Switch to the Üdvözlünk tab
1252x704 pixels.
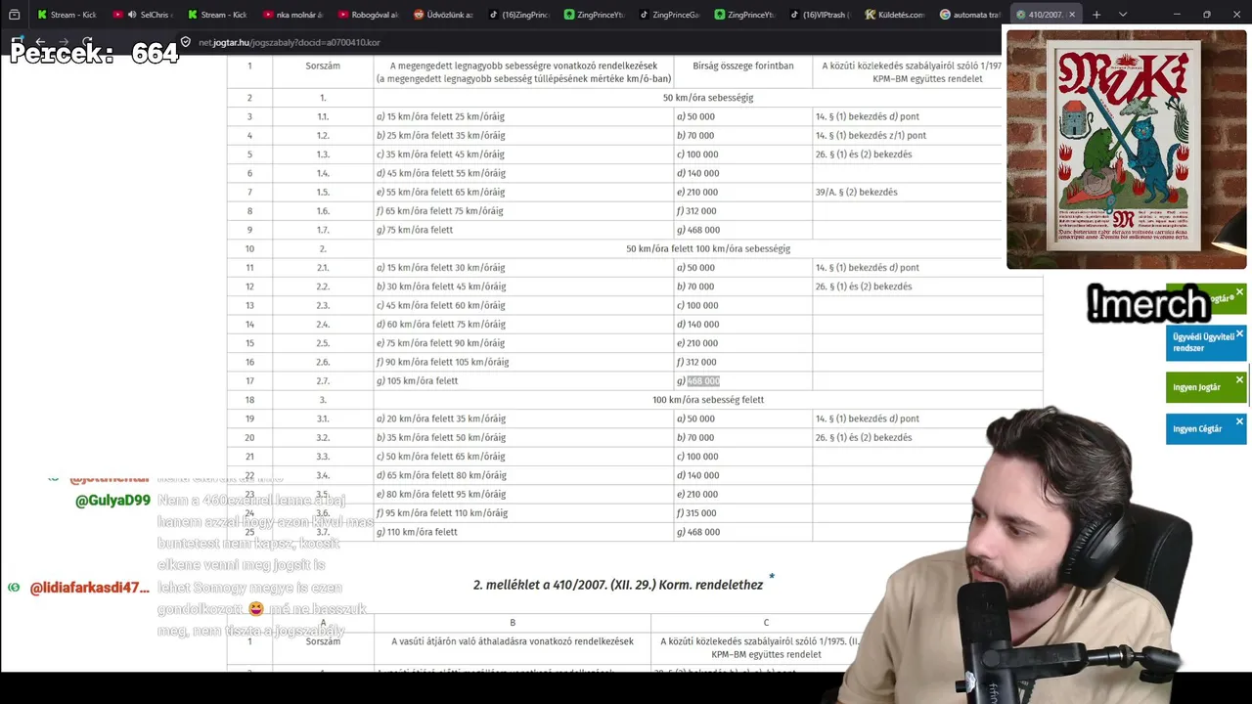[443, 15]
